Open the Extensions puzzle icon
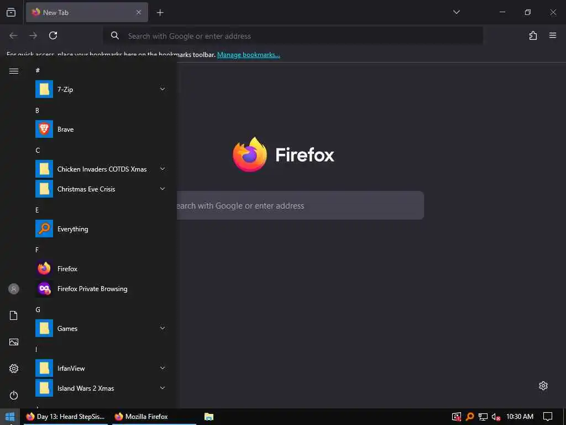This screenshot has height=425, width=566. 533,35
